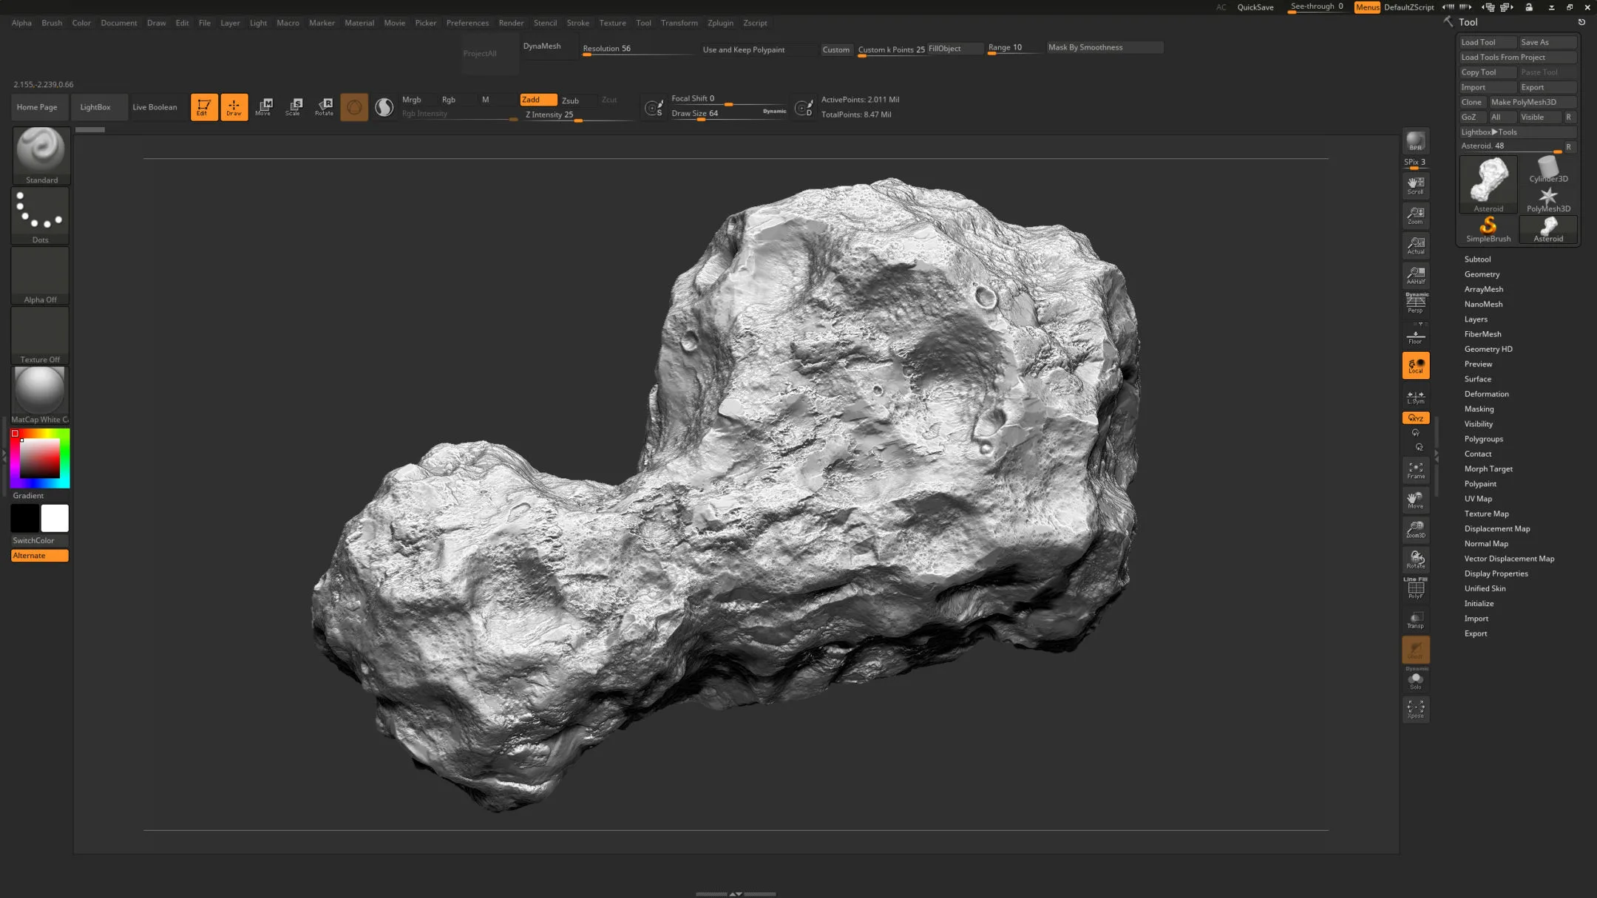The width and height of the screenshot is (1597, 898).
Task: Select the white secondary color swatch
Action: 55,518
